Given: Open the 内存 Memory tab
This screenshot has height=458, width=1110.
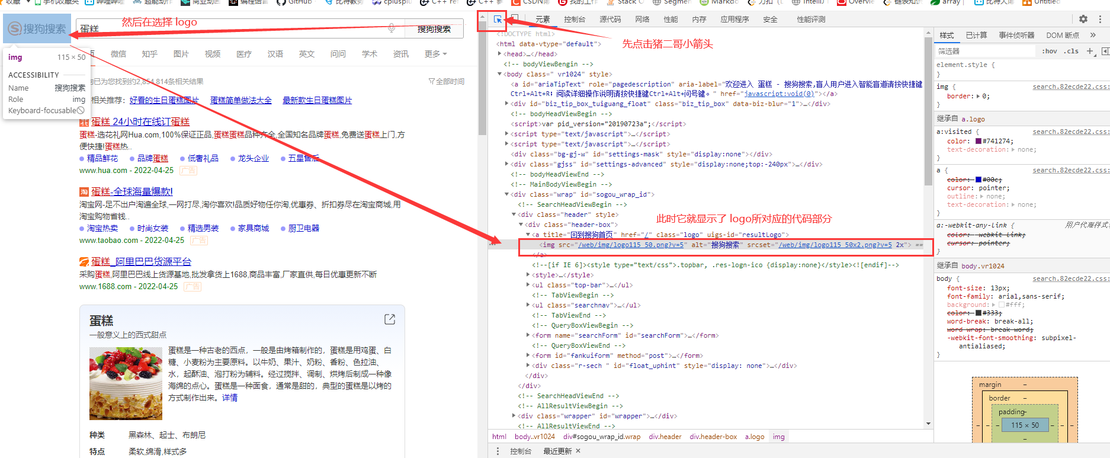Looking at the screenshot, I should click(x=699, y=20).
